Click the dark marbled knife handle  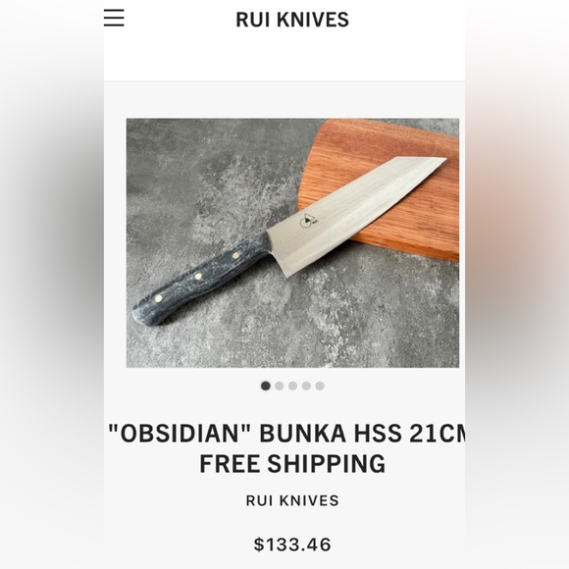[201, 278]
